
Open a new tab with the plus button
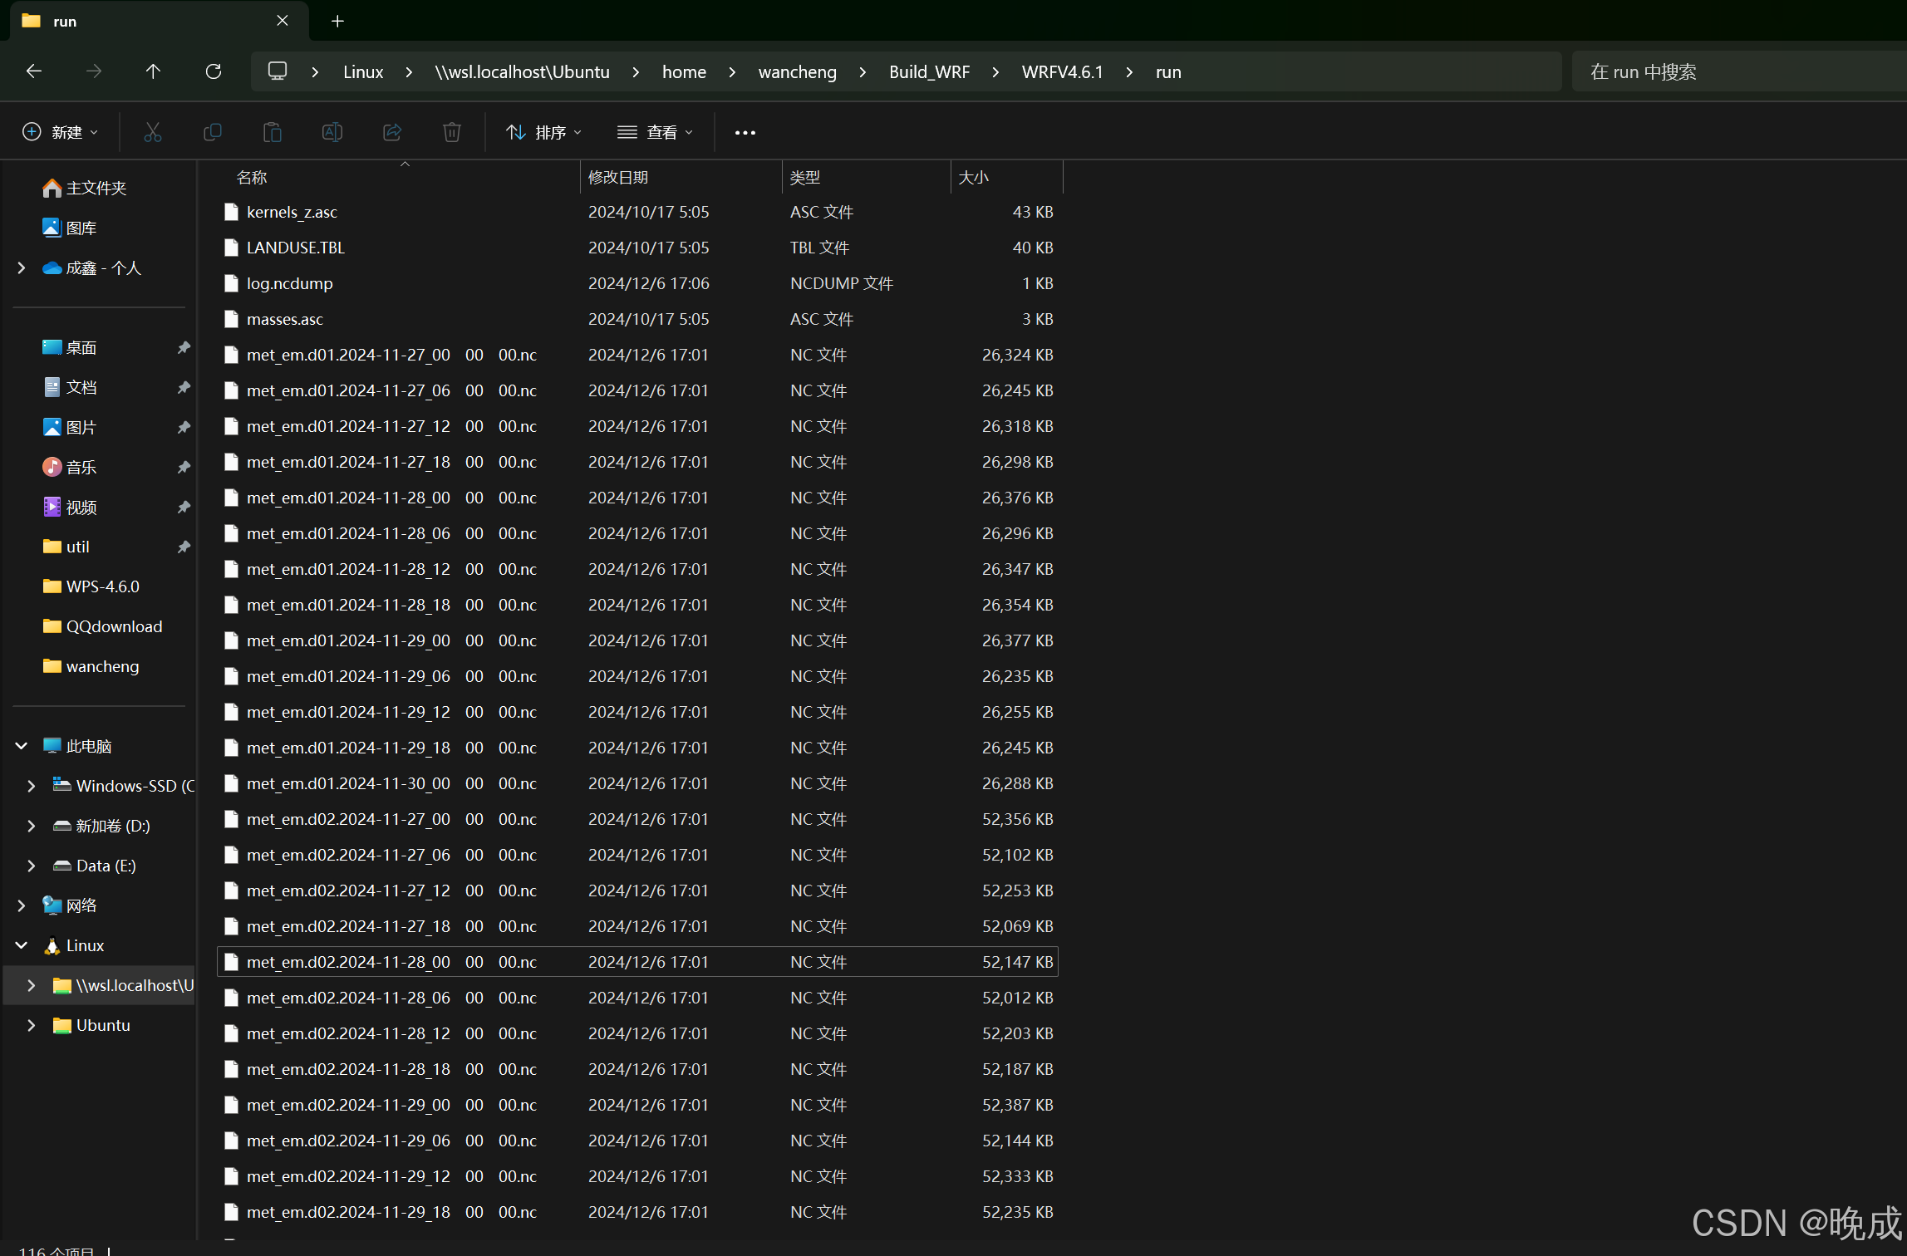pyautogui.click(x=337, y=21)
